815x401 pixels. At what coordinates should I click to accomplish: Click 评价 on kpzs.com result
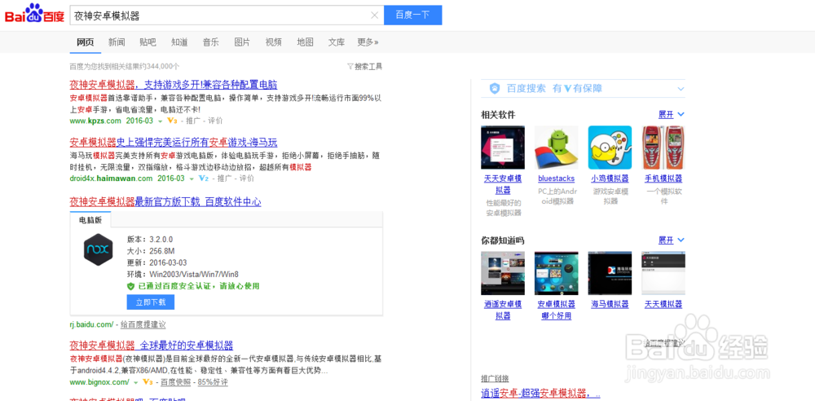coord(215,121)
